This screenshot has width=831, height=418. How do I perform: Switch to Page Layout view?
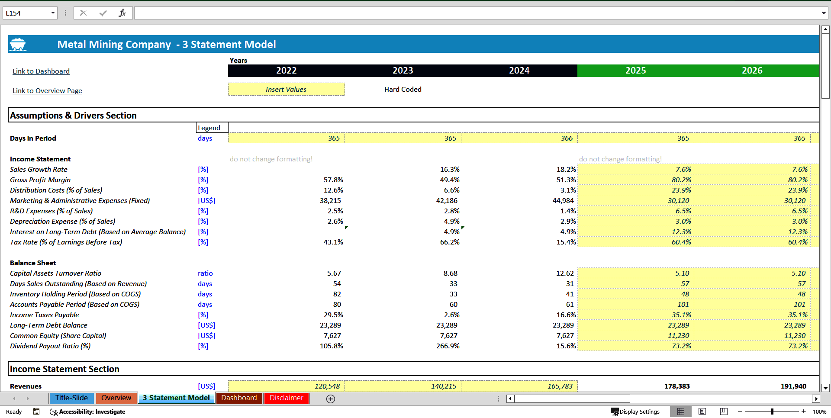click(702, 412)
